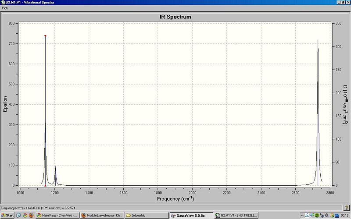Image resolution: width=351 pixels, height=219 pixels.
Task: Open the 3rdyearlab folder window
Action: point(147,215)
